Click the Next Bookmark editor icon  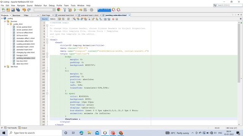(97, 19)
